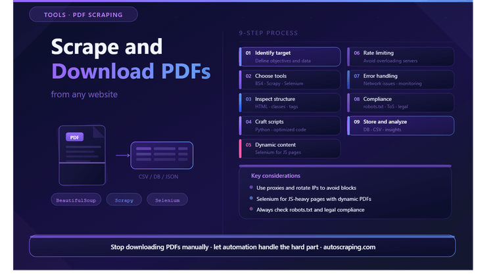
Task: Click the 'from any website' subtitle
Action: tap(84, 95)
